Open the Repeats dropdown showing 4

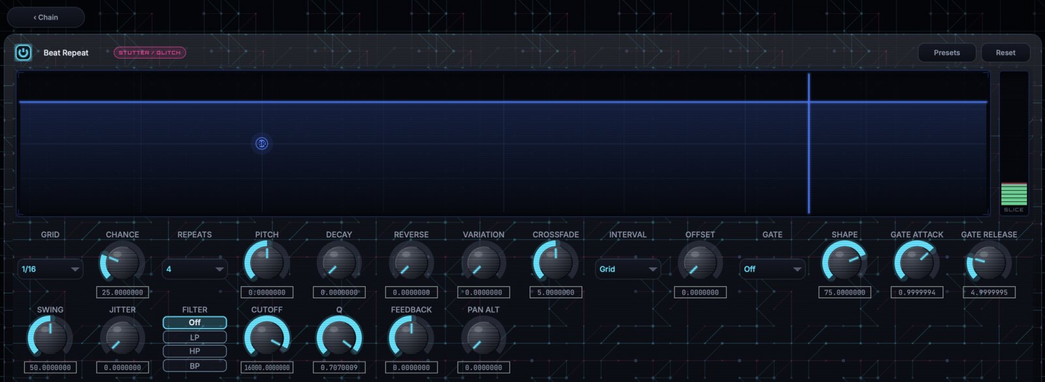tap(195, 269)
